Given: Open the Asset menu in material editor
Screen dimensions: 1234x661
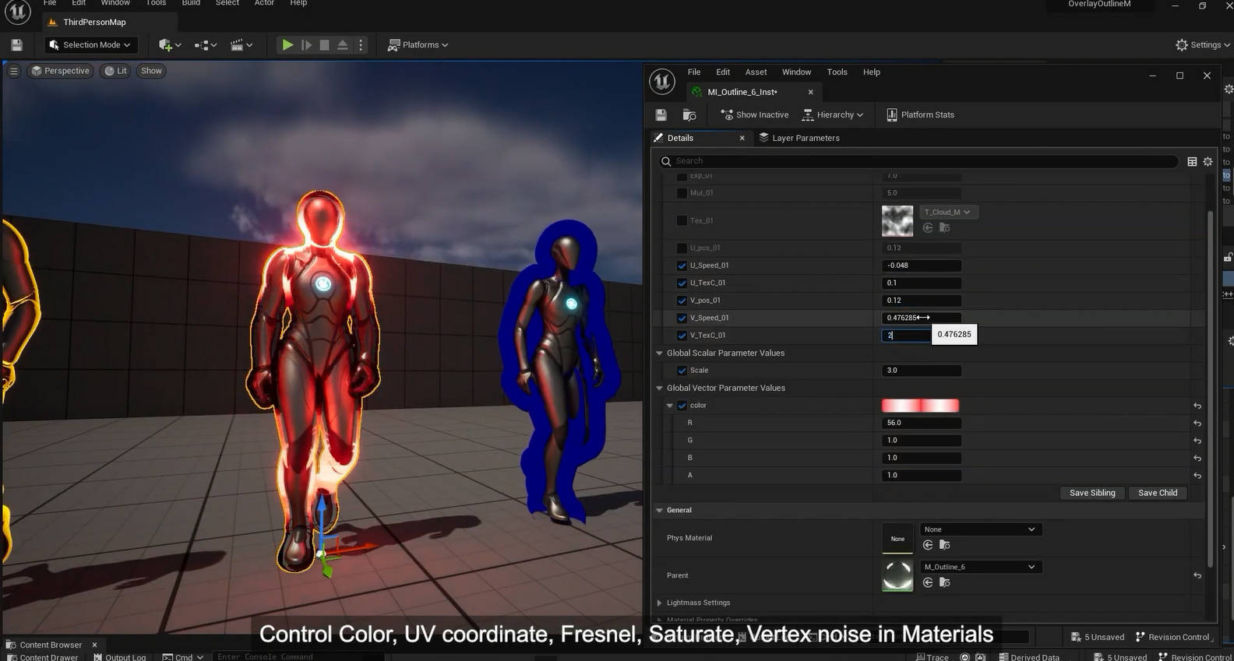Looking at the screenshot, I should tap(756, 72).
